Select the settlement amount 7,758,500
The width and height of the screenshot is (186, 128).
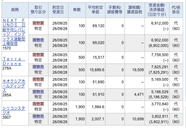pos(160,55)
